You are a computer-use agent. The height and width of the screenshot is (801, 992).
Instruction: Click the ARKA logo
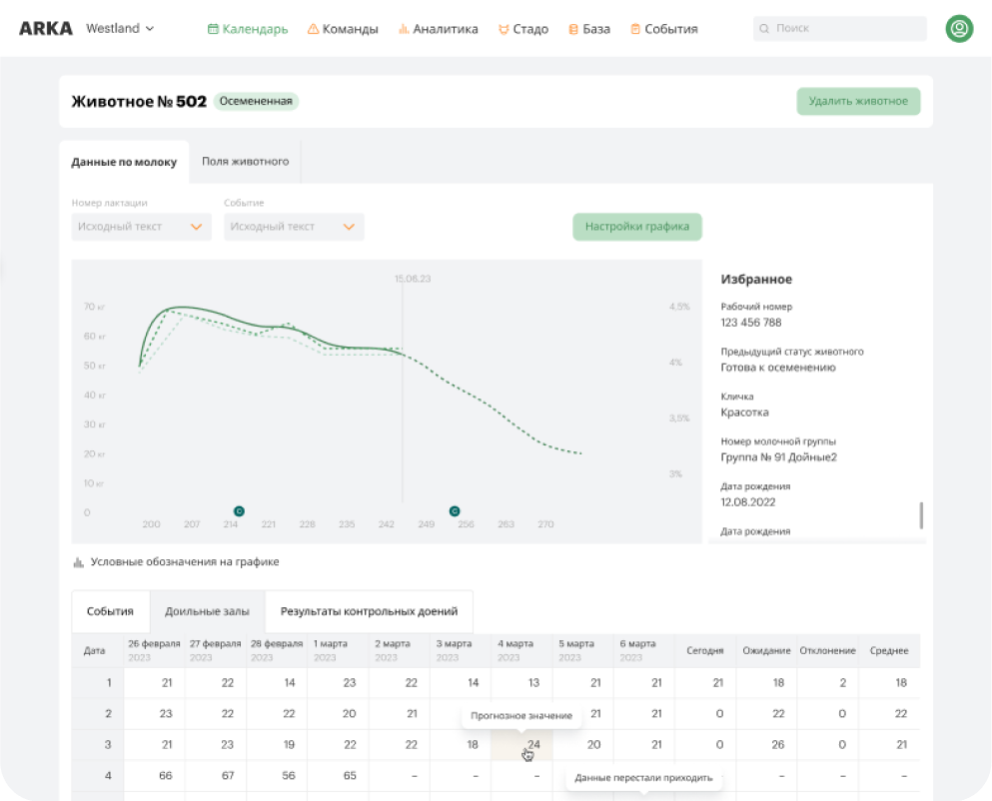[x=46, y=29]
